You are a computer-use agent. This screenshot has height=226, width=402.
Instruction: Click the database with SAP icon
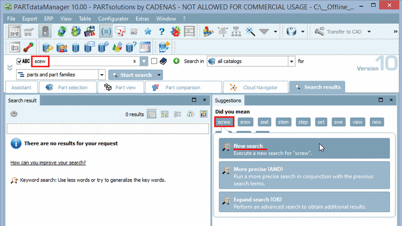click(164, 47)
